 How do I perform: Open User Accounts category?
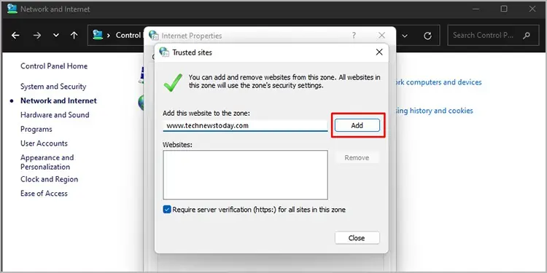pyautogui.click(x=44, y=143)
